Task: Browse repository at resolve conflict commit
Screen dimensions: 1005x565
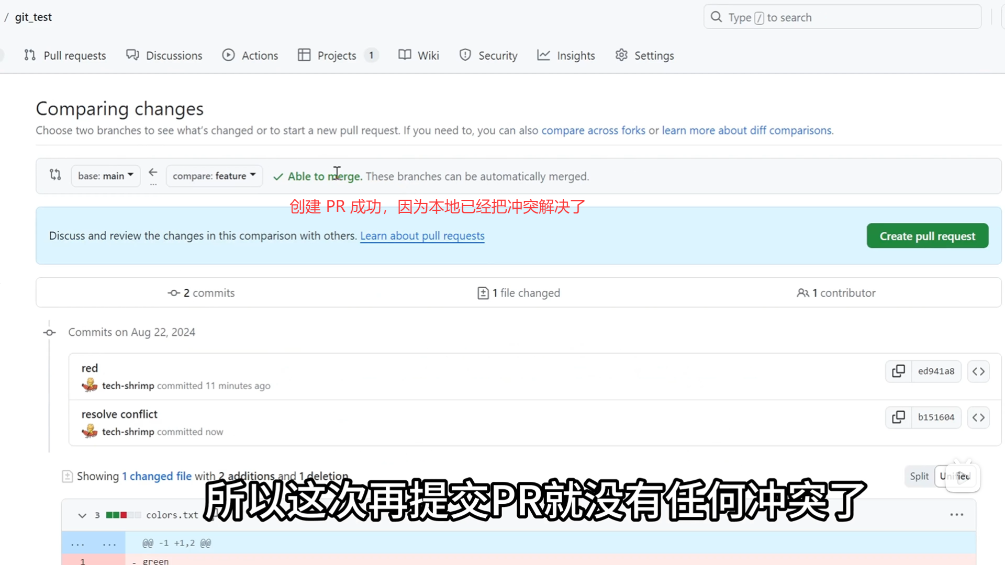Action: point(978,417)
